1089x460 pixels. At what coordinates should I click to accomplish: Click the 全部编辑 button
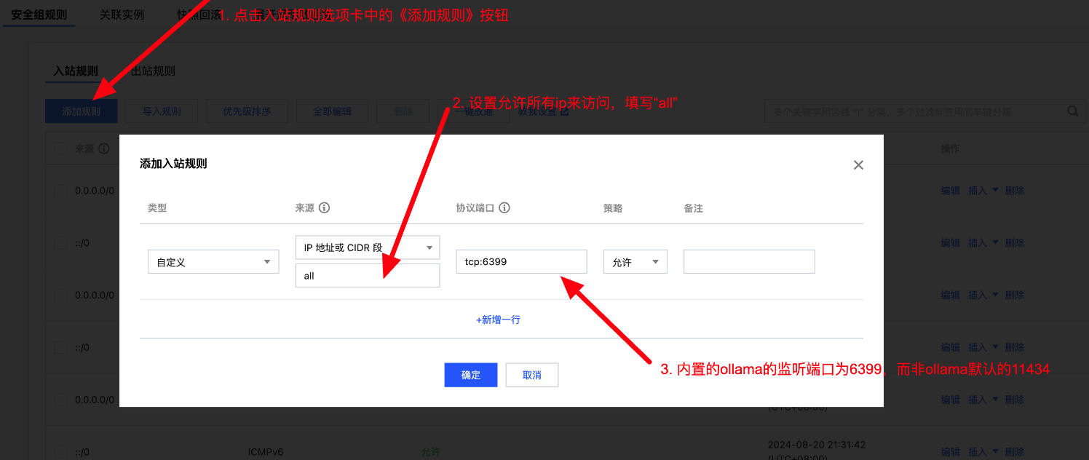pyautogui.click(x=332, y=111)
